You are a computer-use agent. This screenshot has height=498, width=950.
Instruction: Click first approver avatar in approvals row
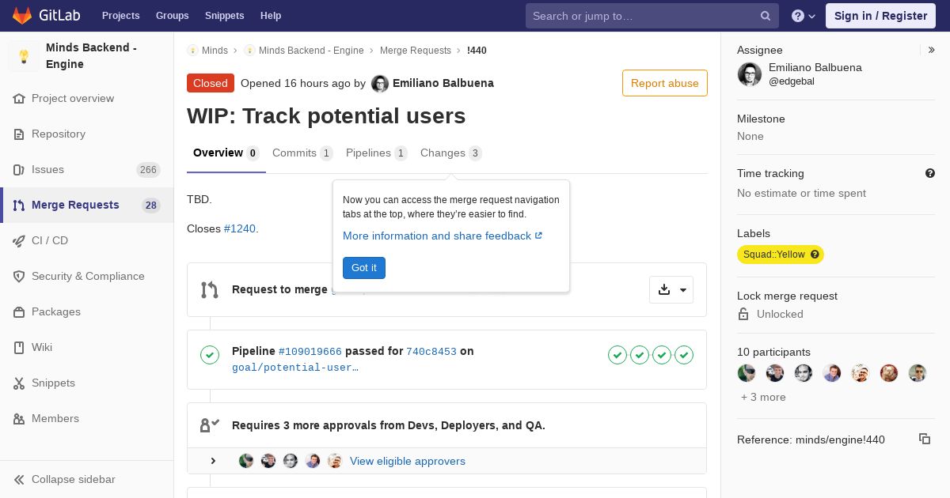click(246, 461)
